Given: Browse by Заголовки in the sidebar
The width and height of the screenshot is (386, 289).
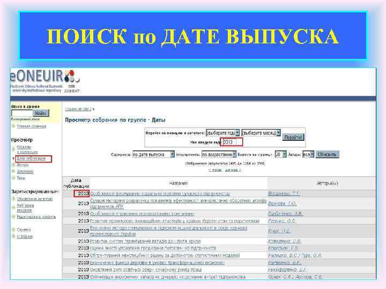Looking at the screenshot, I should pyautogui.click(x=25, y=172).
